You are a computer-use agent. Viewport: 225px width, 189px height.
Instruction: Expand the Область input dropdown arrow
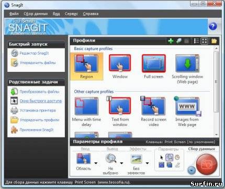[96, 163]
